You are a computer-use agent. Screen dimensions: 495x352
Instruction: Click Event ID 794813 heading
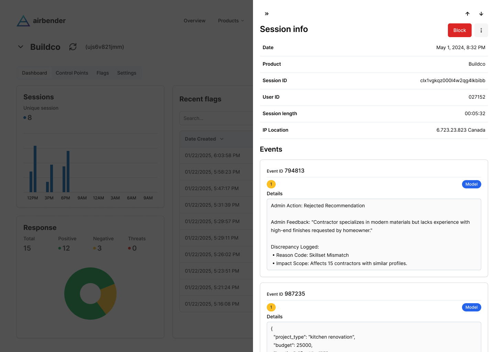click(x=286, y=170)
